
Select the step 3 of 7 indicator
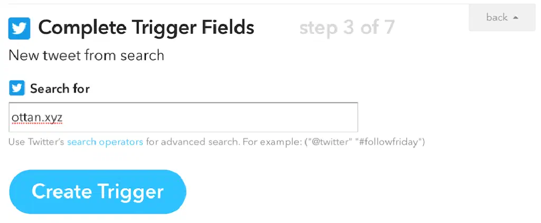347,27
